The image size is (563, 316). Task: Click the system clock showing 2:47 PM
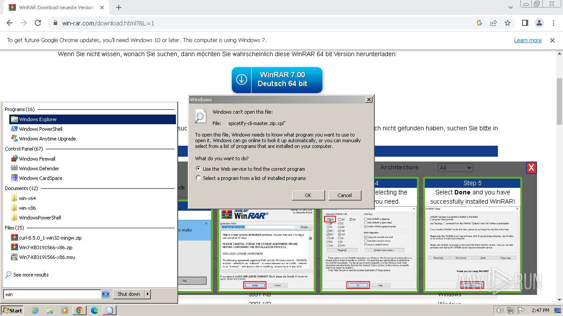click(540, 311)
